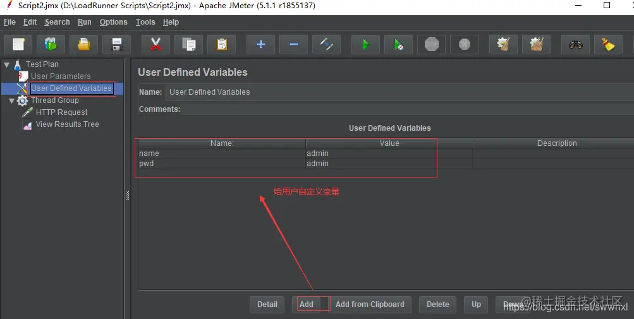Image resolution: width=634 pixels, height=319 pixels.
Task: Collapse all nodes with minus icon
Action: pyautogui.click(x=294, y=44)
